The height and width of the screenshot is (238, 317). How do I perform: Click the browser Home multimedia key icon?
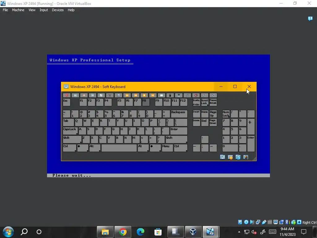click(x=84, y=95)
